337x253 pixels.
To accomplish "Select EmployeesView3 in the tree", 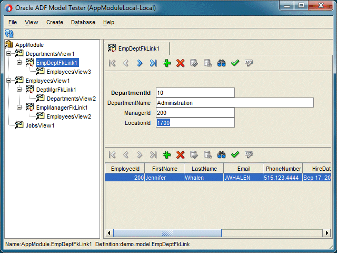I will coord(69,72).
